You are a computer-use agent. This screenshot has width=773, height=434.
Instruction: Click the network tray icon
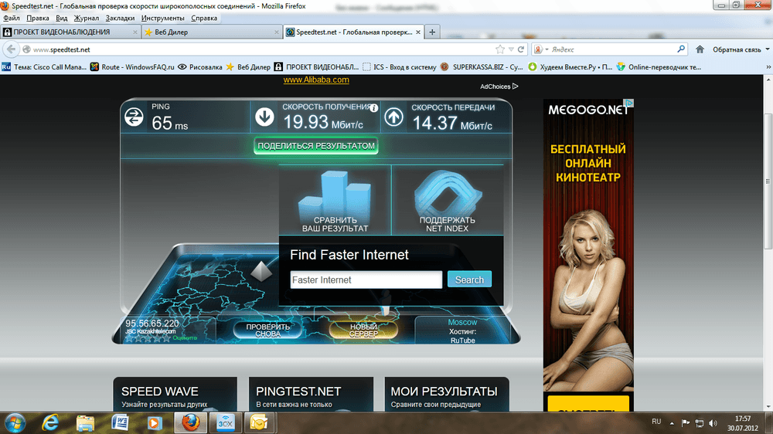(x=699, y=423)
